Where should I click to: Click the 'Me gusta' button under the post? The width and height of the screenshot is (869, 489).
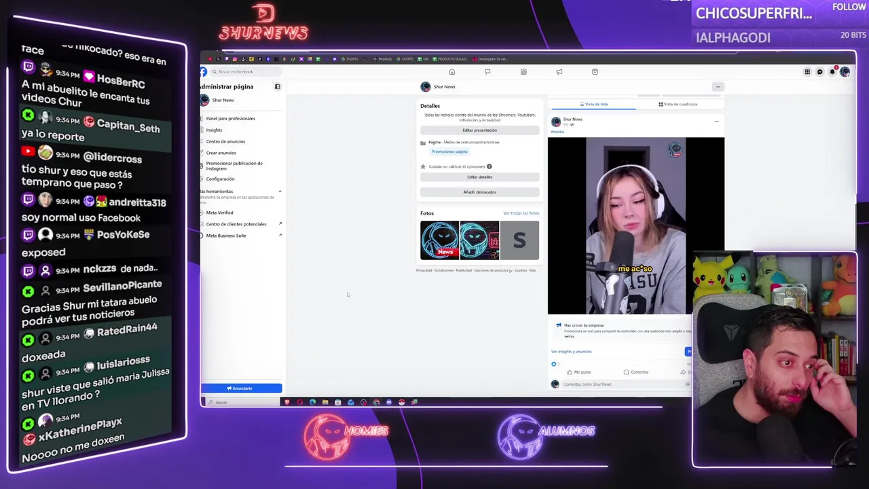pyautogui.click(x=579, y=372)
